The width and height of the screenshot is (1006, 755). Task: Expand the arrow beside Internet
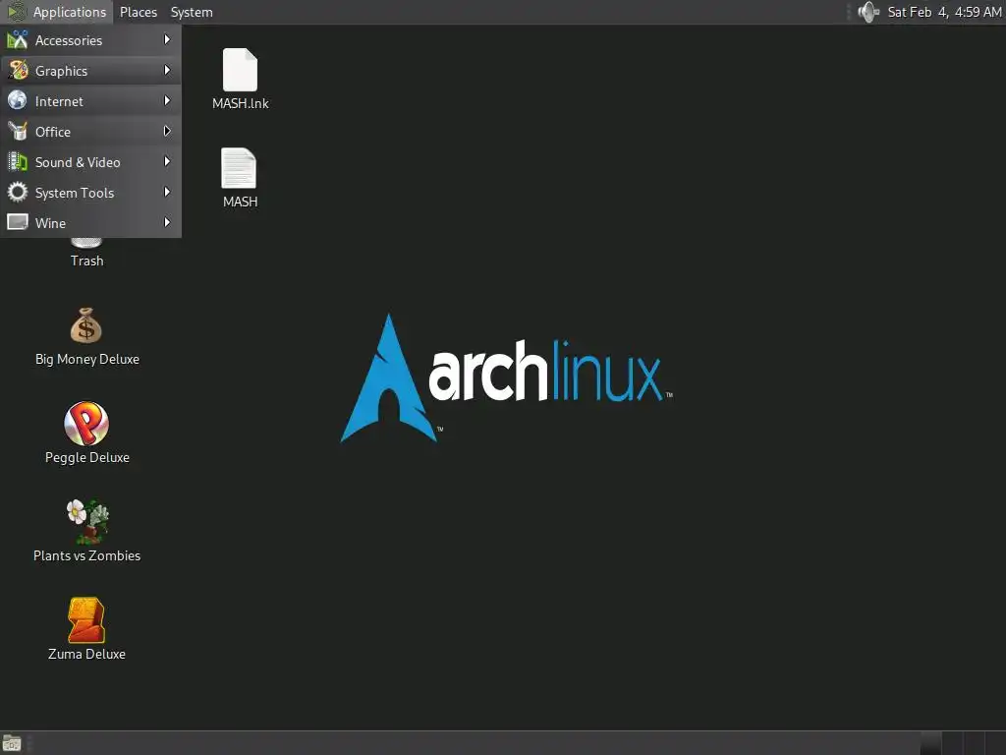(x=167, y=101)
